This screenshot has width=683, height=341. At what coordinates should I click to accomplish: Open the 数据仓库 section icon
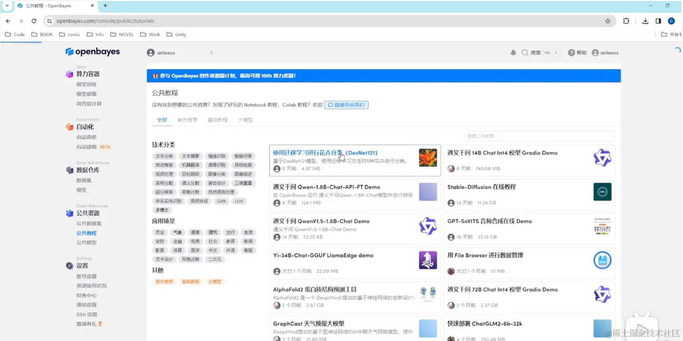[70, 170]
